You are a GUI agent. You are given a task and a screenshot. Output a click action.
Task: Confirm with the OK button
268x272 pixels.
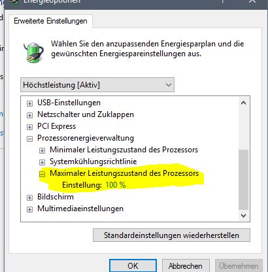133,265
